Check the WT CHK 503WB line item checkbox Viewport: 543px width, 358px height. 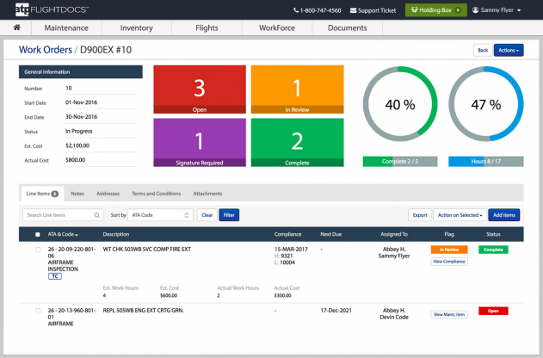[x=37, y=250]
